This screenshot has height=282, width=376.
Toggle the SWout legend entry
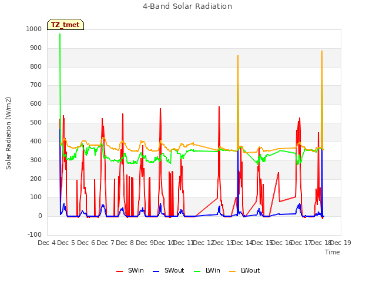tap(169, 270)
